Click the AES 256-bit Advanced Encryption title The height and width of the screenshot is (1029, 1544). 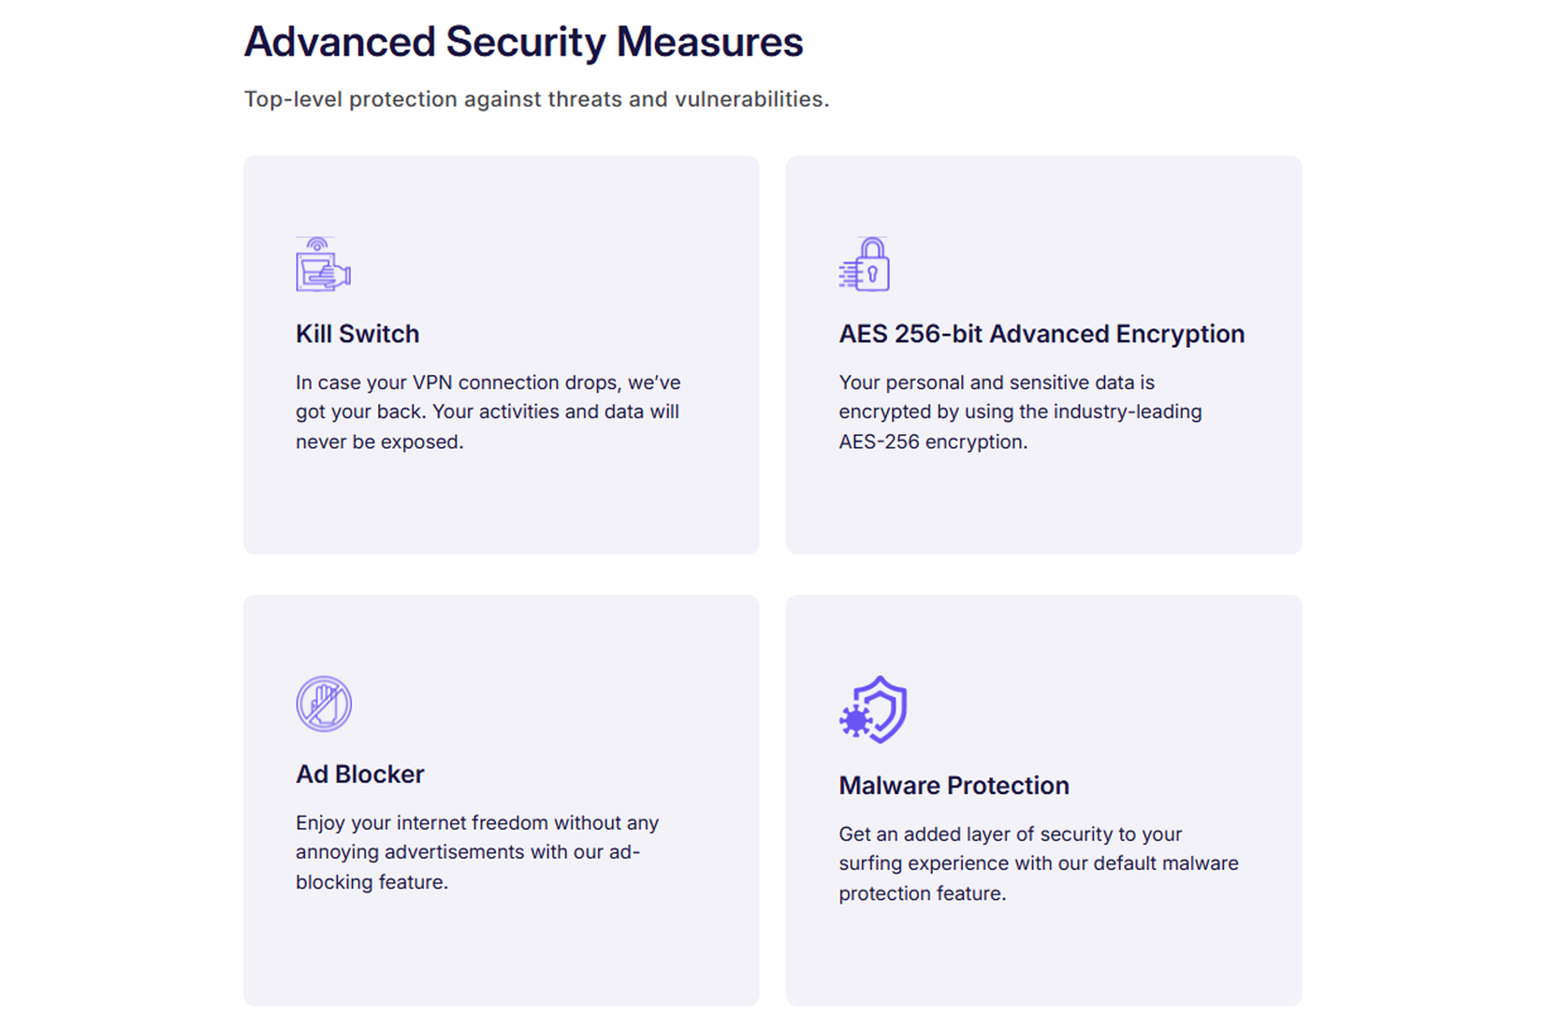[1041, 334]
